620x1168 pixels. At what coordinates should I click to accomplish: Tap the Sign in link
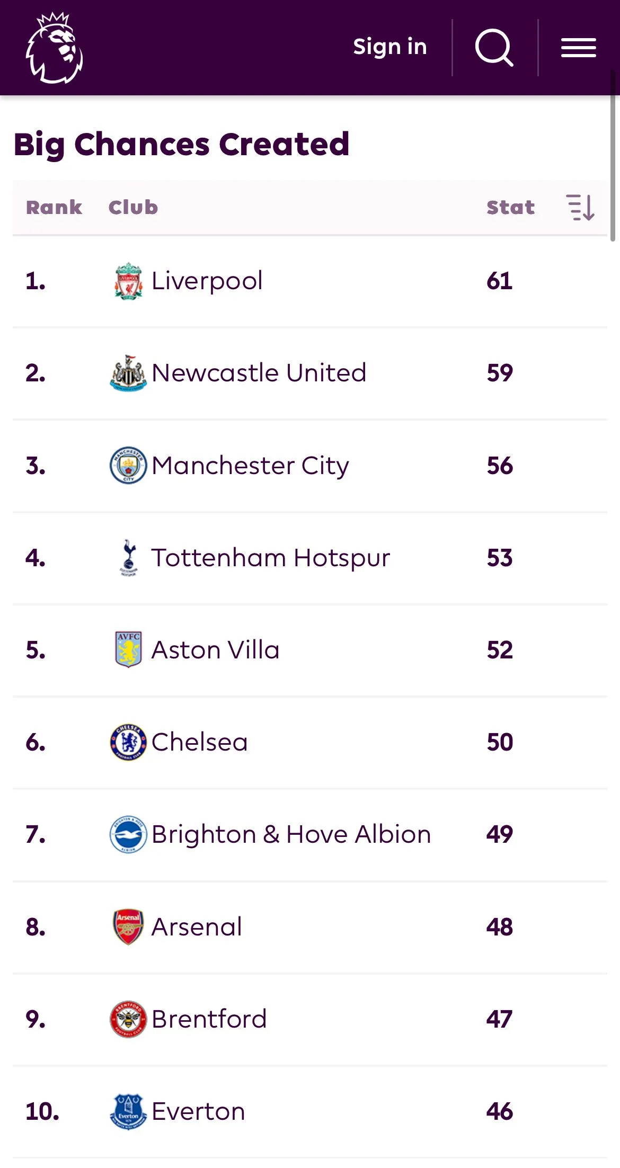click(x=390, y=47)
